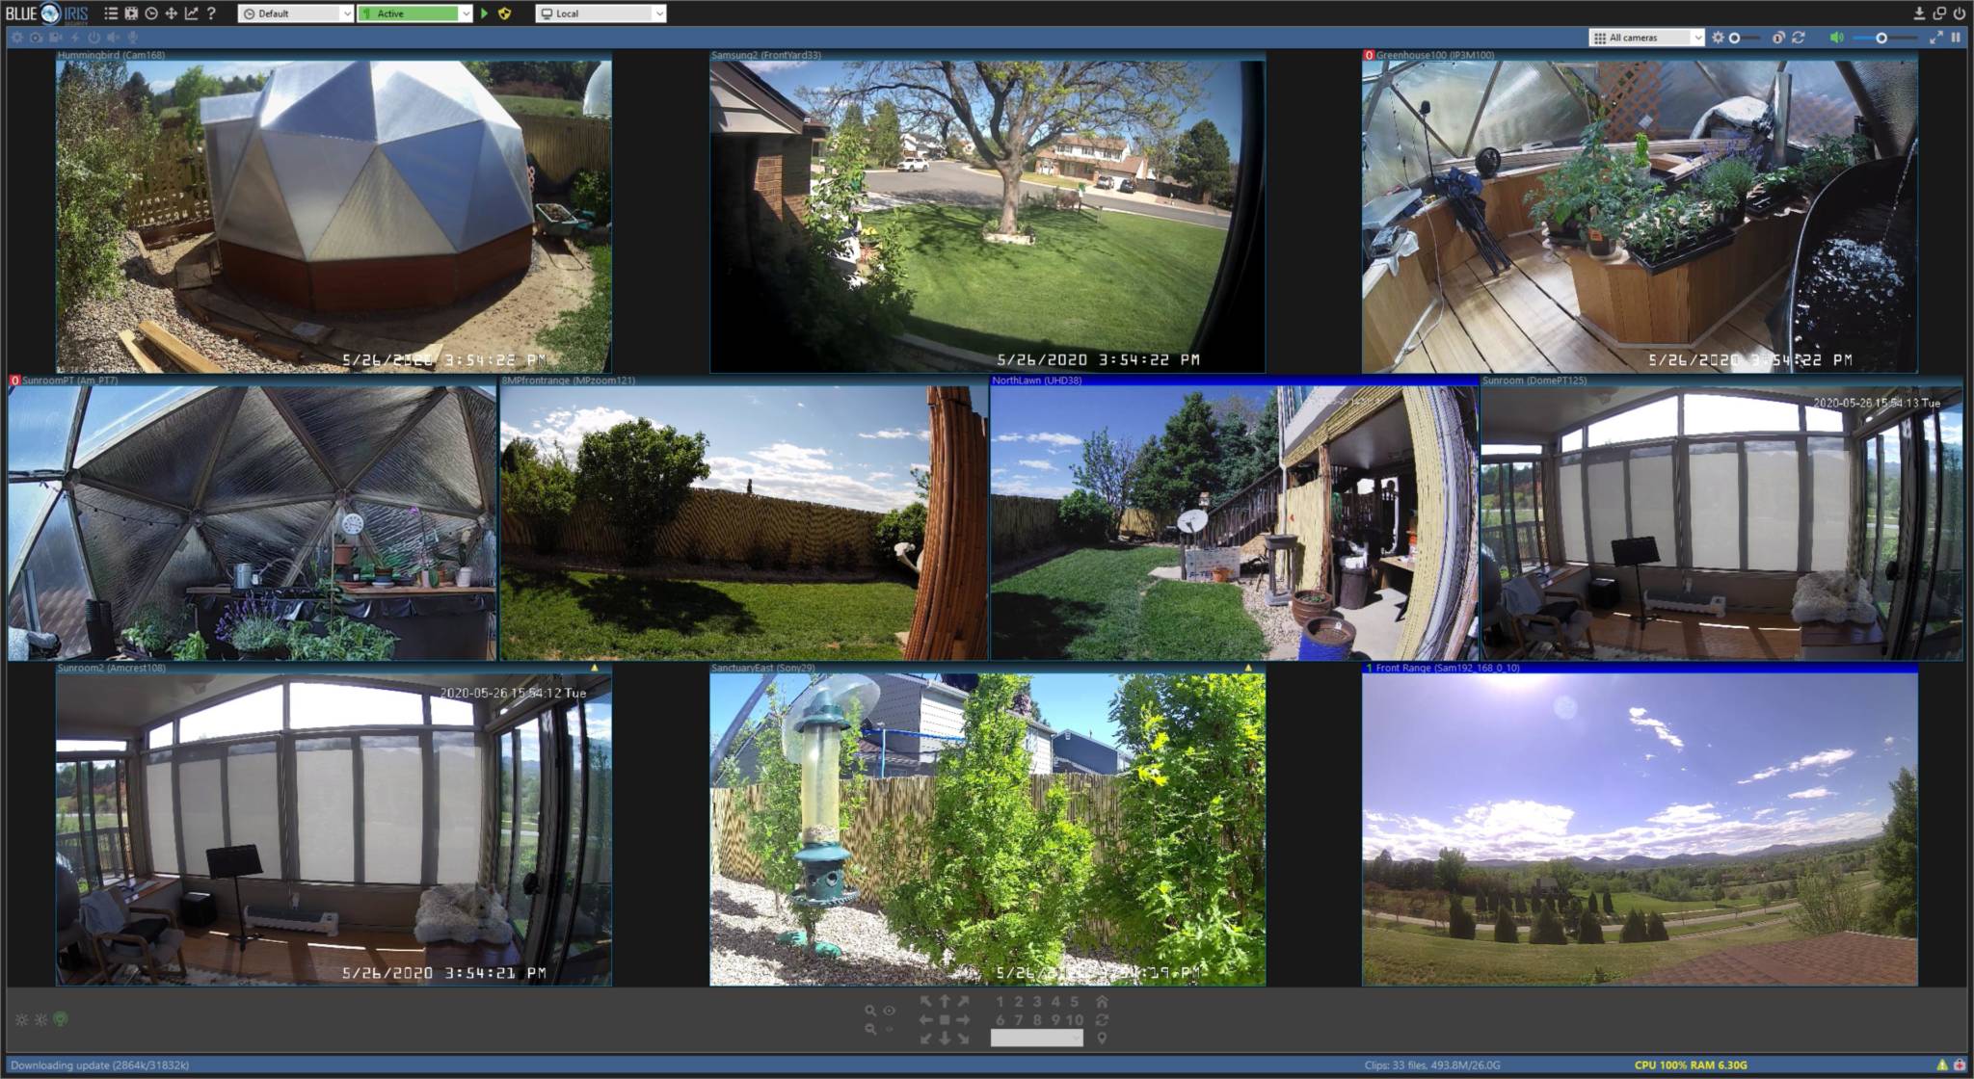Viewport: 1974px width, 1079px height.
Task: Open the status graph icon
Action: click(192, 13)
